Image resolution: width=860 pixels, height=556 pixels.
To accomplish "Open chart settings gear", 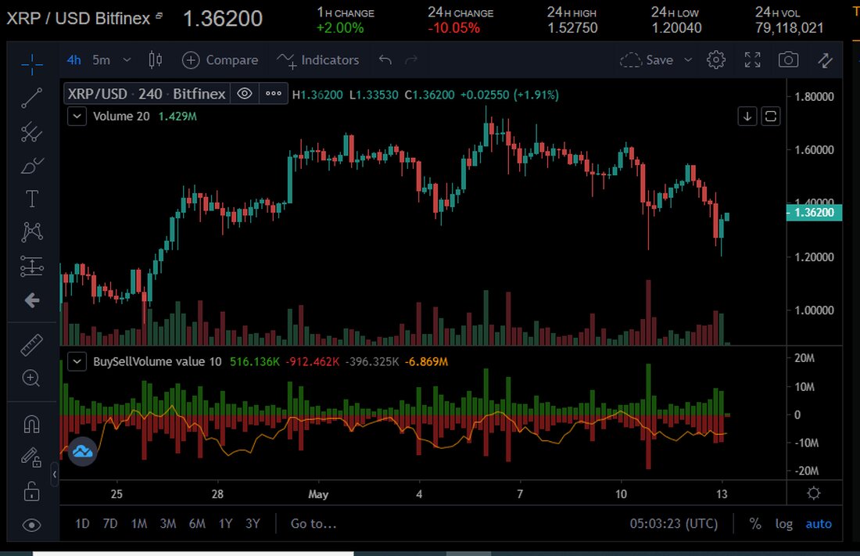I will (x=715, y=60).
